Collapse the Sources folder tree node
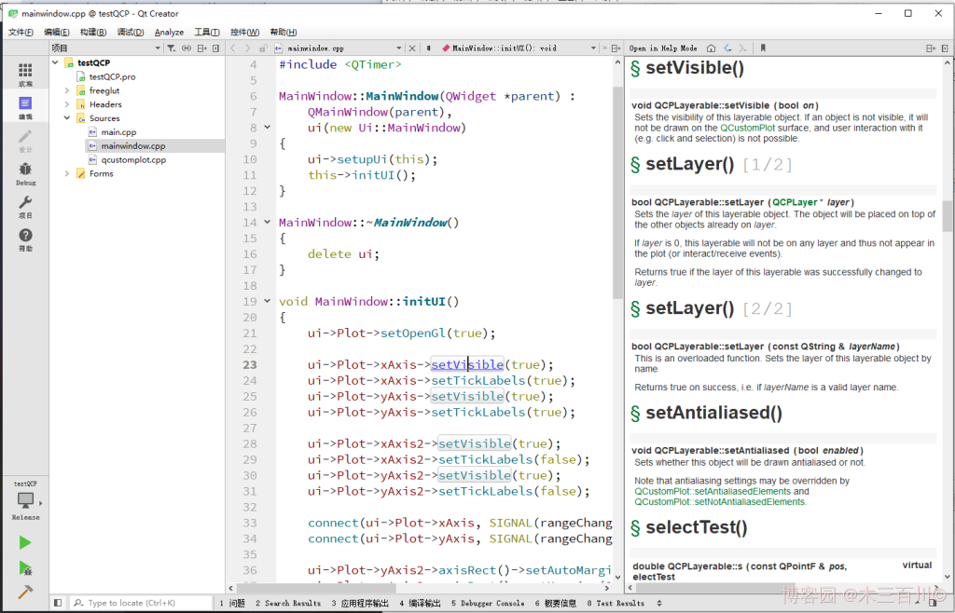 [x=67, y=118]
